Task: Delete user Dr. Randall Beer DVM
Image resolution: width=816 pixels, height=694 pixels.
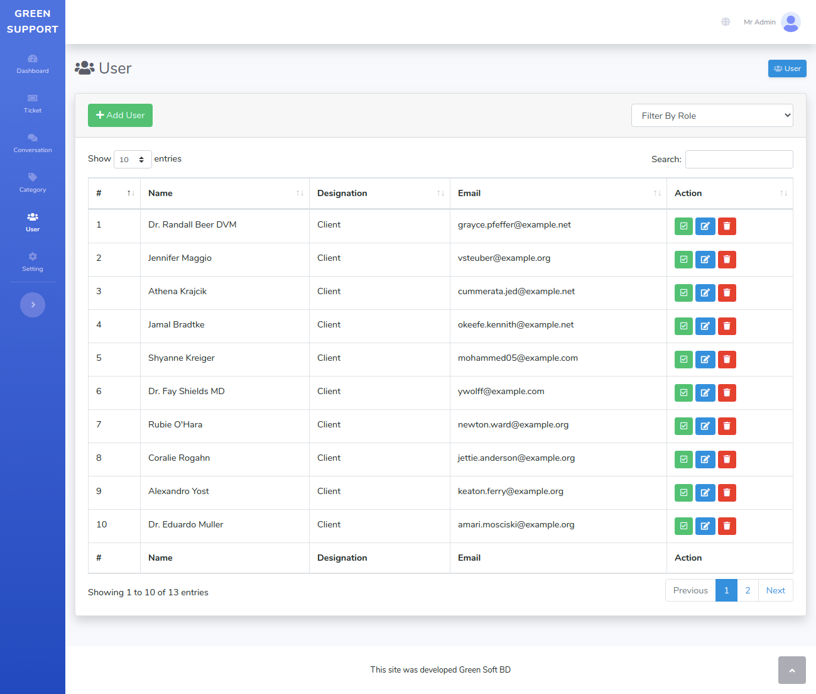Action: (727, 226)
